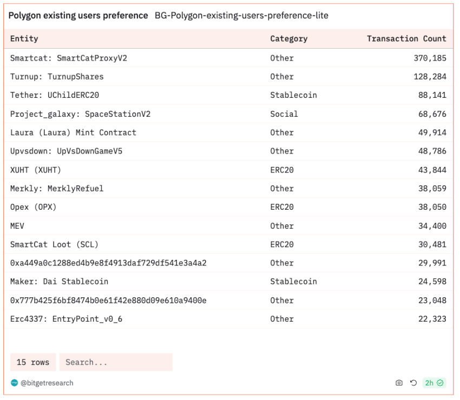Click the Search input field
Viewport: 460px width, 400px height.
tap(116, 362)
